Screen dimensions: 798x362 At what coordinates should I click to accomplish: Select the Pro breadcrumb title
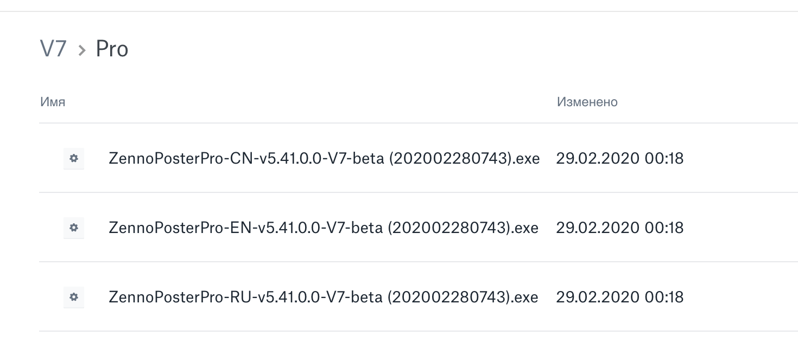[x=112, y=49]
